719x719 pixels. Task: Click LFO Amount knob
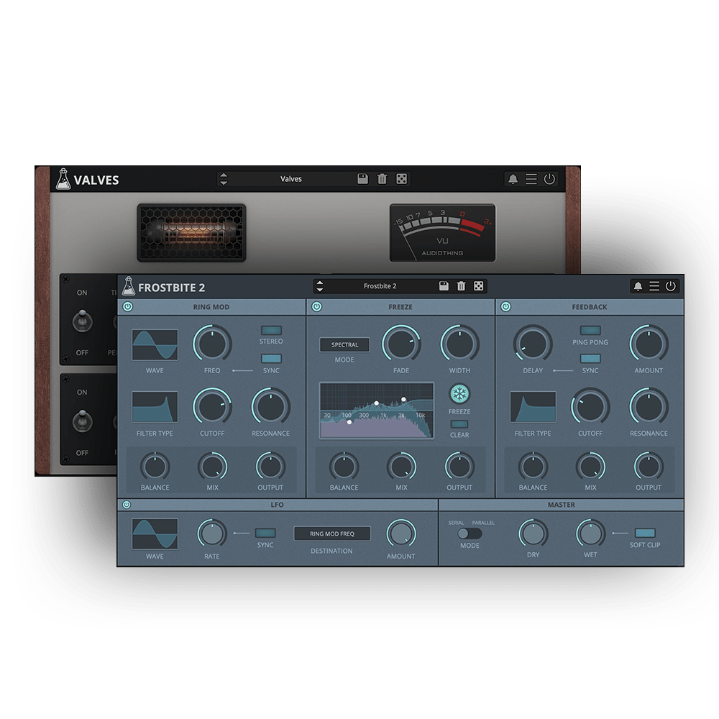[400, 533]
